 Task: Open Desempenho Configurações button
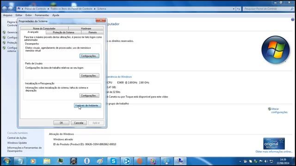[x=89, y=56]
